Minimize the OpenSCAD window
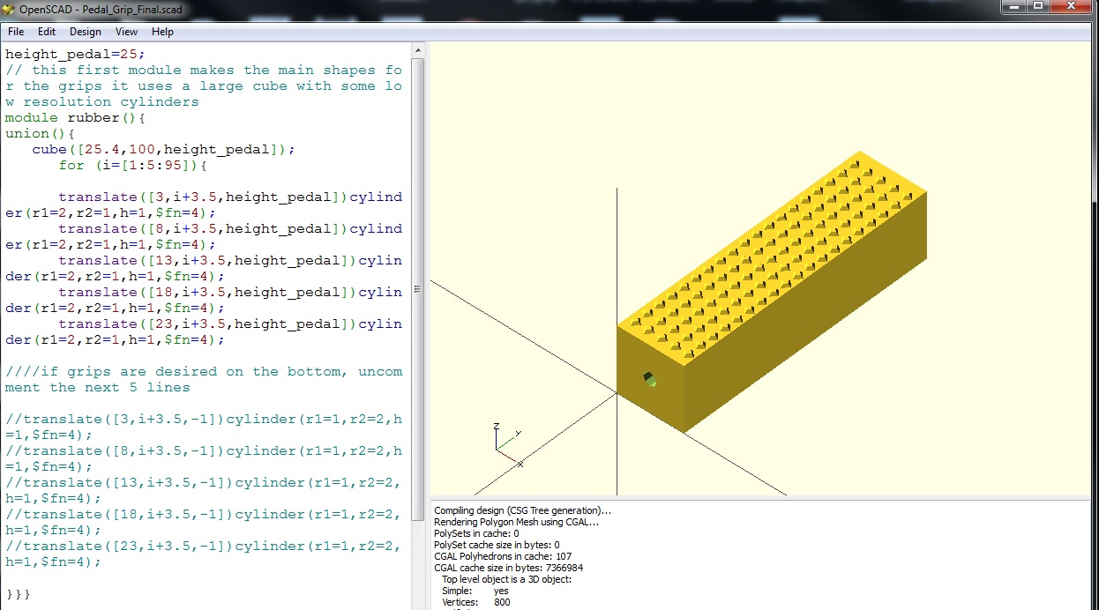 (1013, 6)
